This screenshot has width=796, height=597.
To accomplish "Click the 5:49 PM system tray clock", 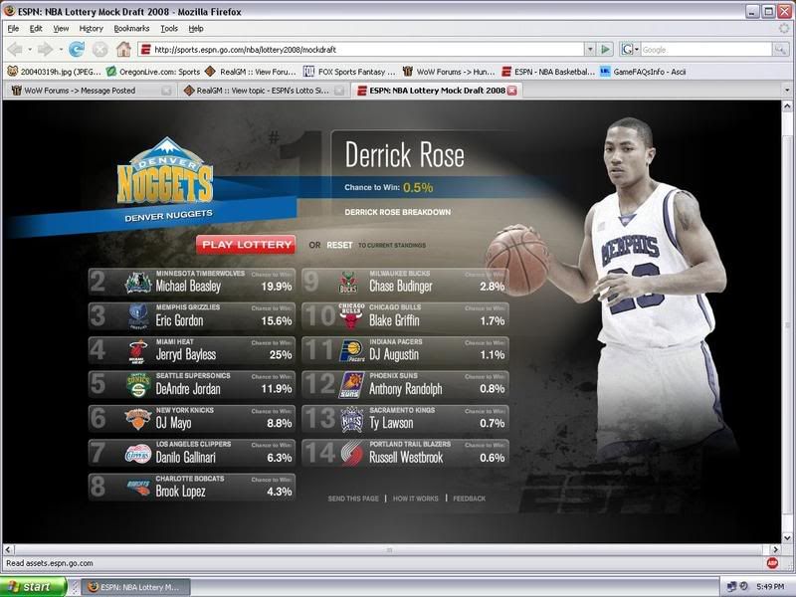I will click(x=770, y=587).
